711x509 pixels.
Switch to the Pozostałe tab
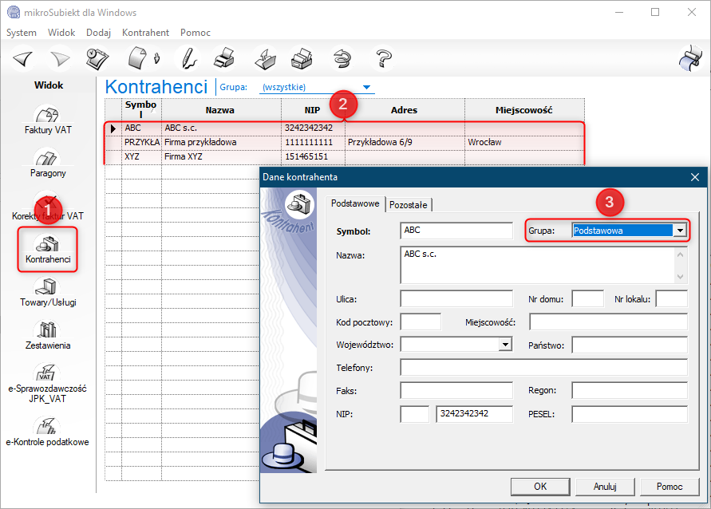[x=408, y=205]
